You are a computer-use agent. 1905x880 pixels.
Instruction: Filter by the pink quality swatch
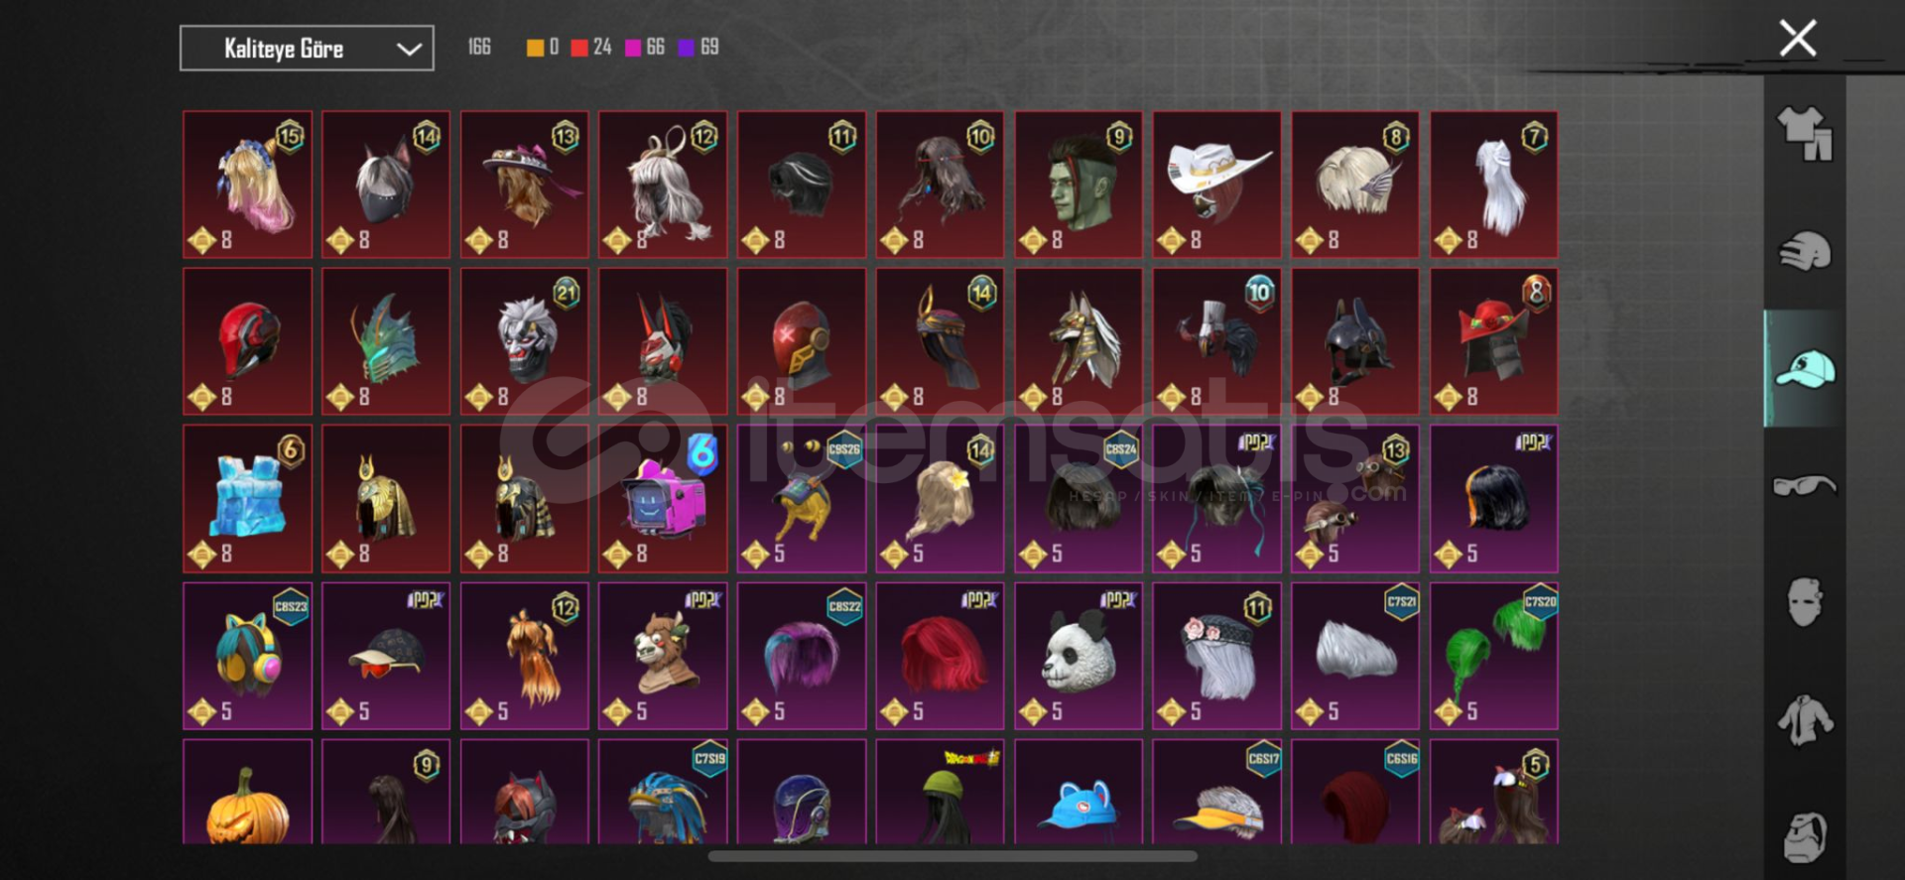[x=633, y=48]
